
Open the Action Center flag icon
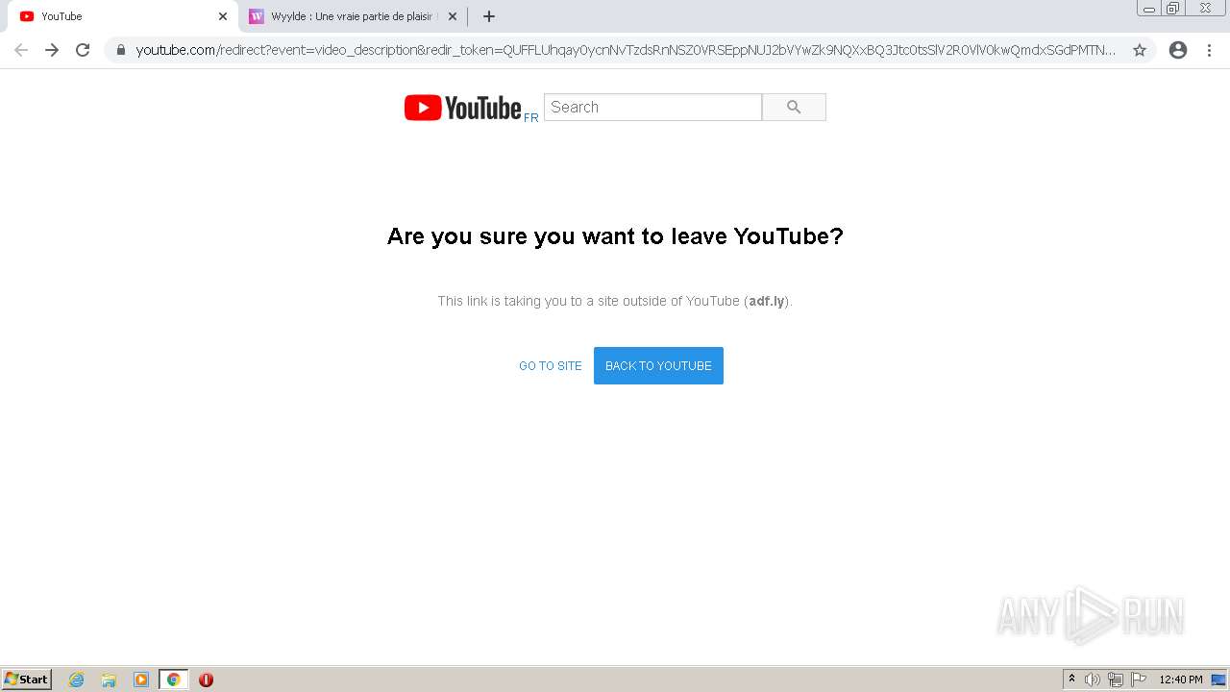click(1139, 680)
